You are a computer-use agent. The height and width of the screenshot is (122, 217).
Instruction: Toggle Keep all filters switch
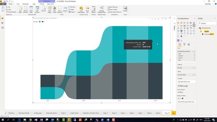point(182,98)
